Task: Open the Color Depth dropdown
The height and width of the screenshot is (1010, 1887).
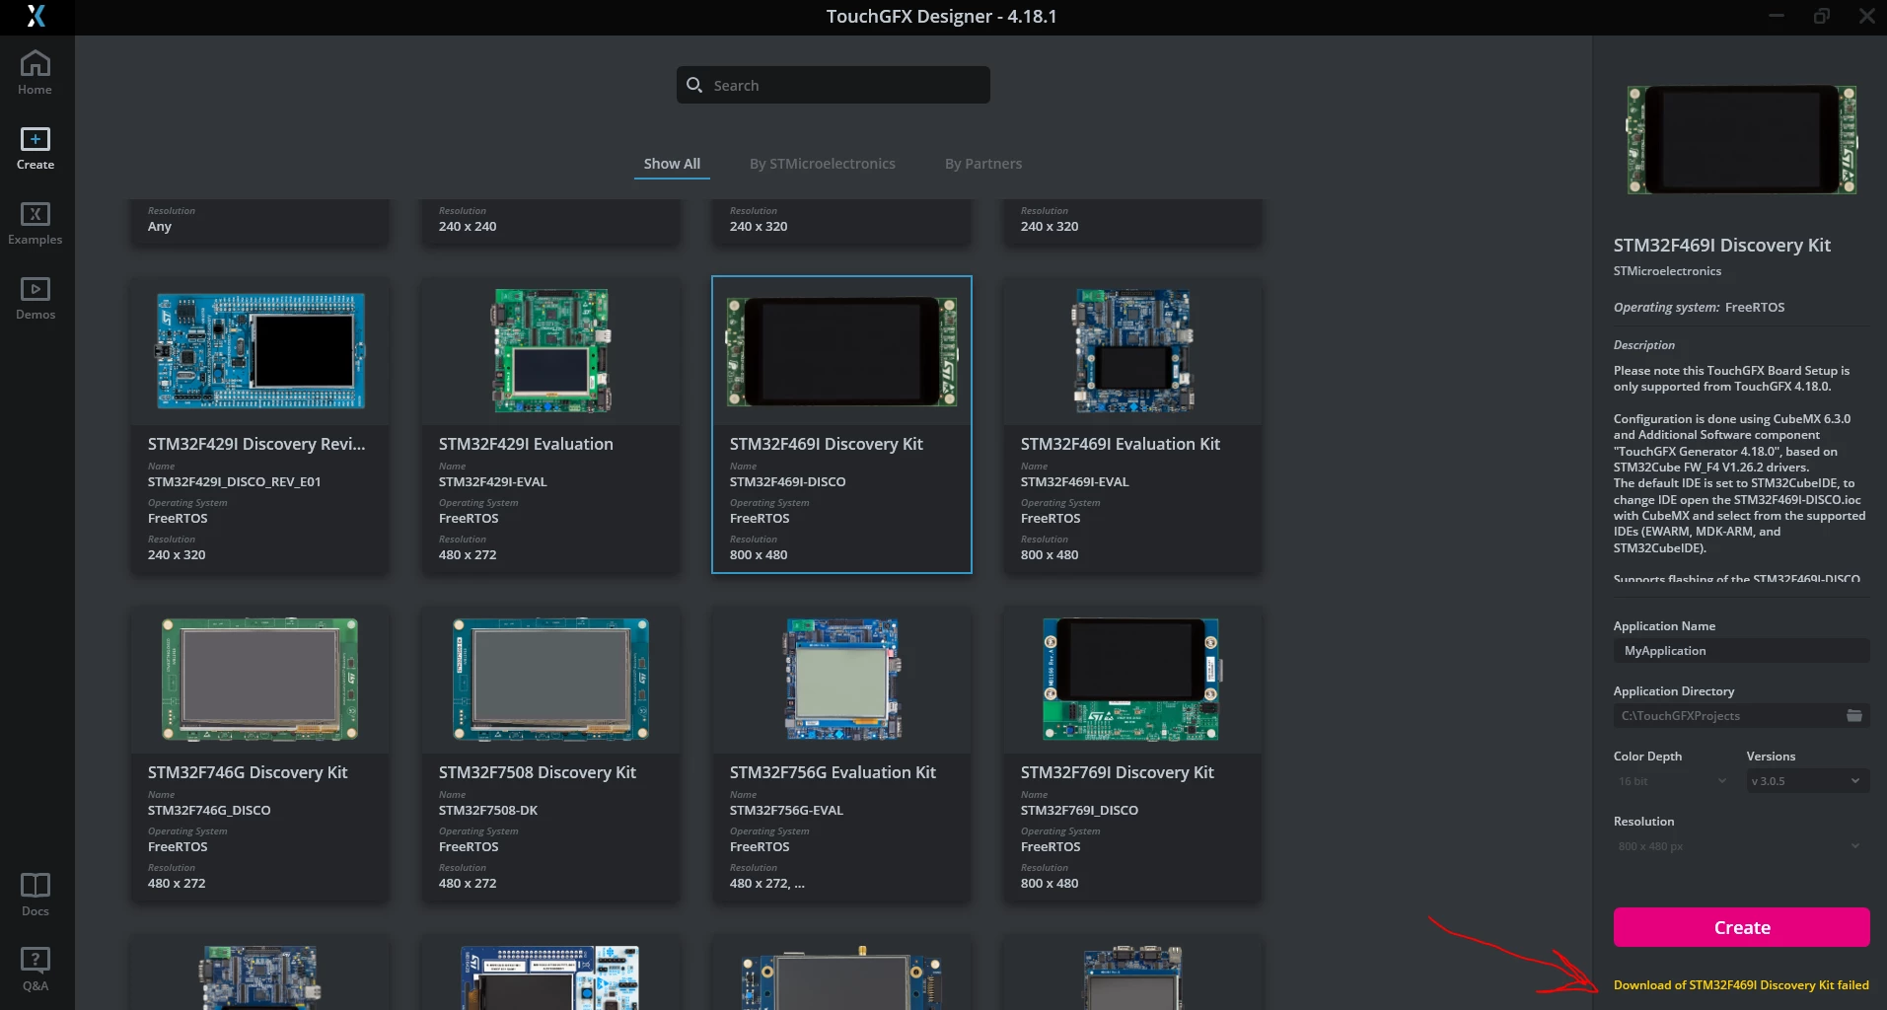Action: [1673, 781]
